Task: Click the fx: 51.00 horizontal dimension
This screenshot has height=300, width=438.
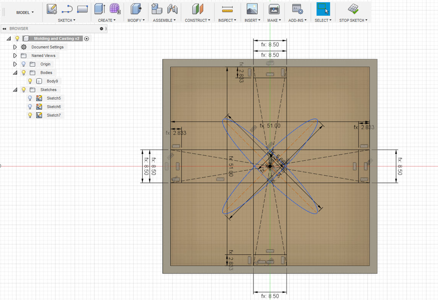Action: point(270,126)
